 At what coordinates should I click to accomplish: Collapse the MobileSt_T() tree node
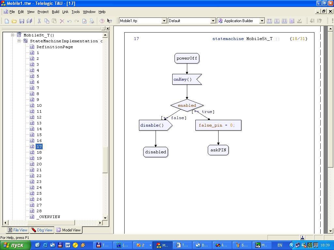tap(13, 35)
